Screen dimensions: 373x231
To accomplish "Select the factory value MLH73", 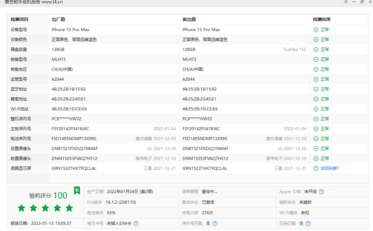I will click(x=58, y=59).
